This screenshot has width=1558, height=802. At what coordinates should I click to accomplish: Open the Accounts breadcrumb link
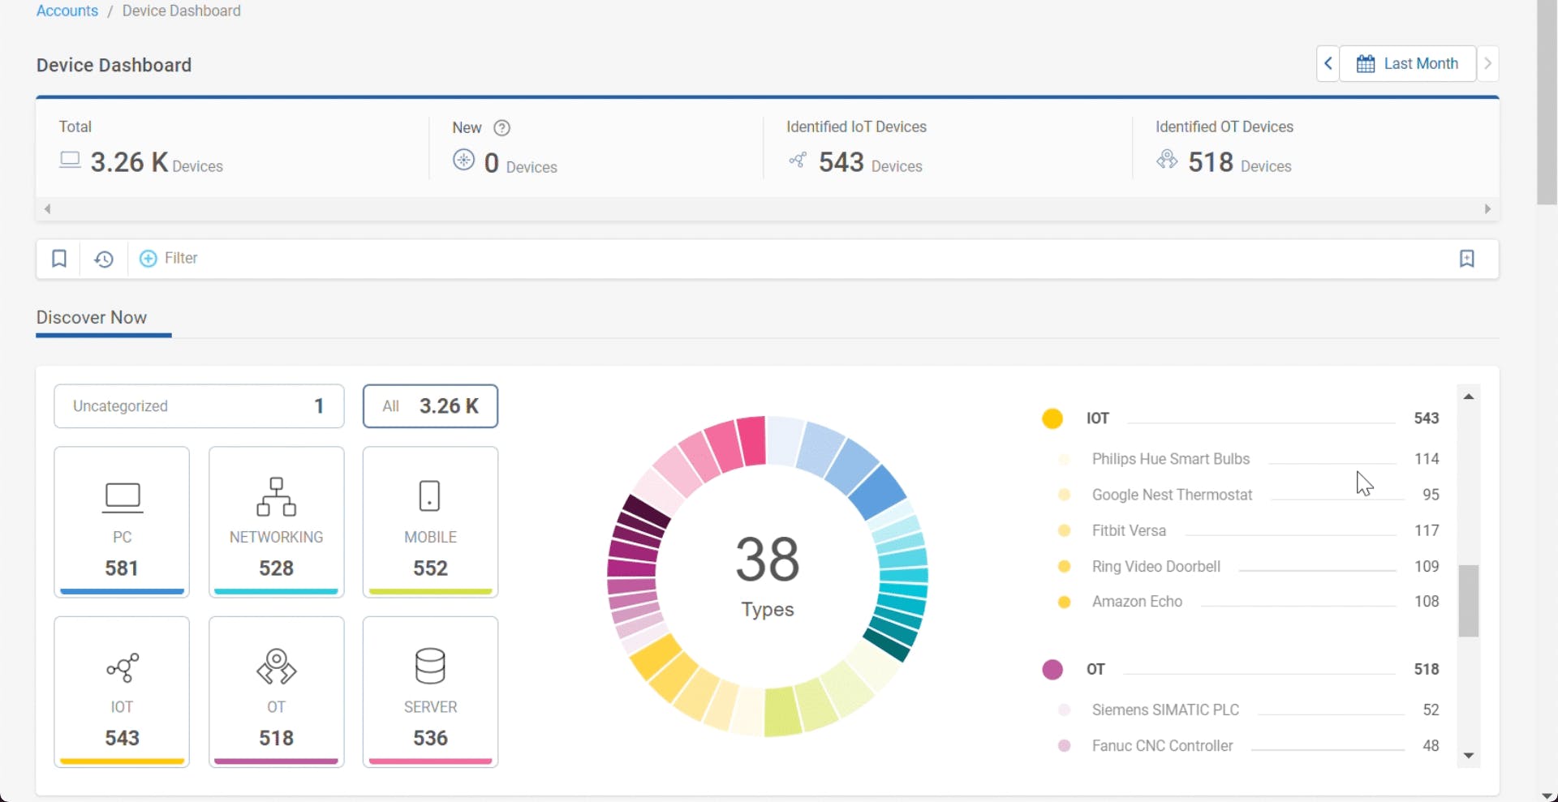67,11
